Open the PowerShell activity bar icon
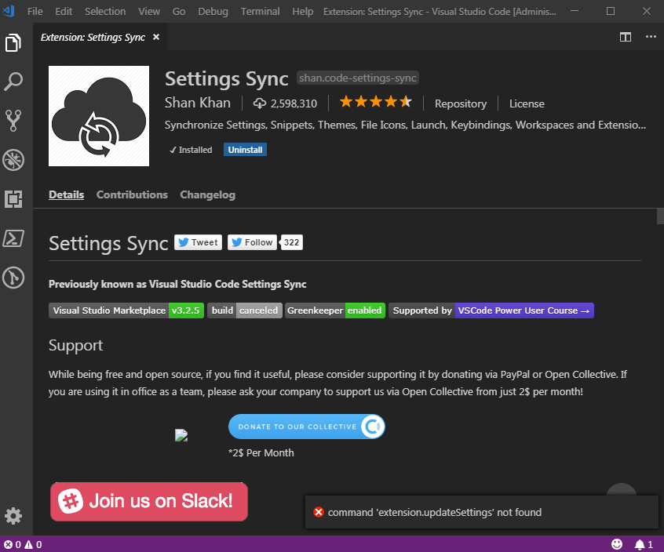 click(x=13, y=238)
